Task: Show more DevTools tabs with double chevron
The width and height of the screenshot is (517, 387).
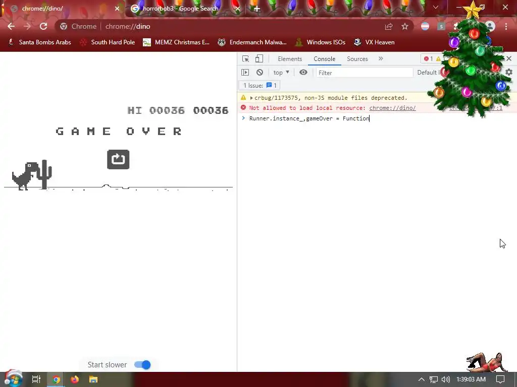Action: click(381, 58)
